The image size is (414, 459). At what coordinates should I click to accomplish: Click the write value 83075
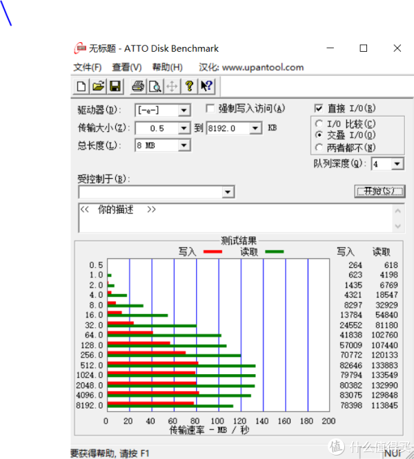[x=351, y=395]
